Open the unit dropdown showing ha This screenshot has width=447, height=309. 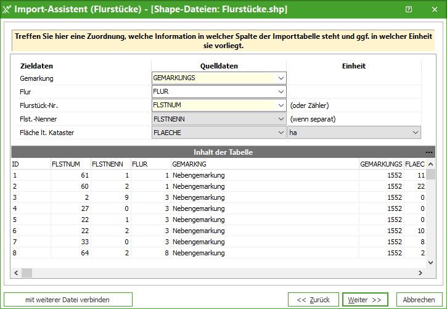[415, 132]
